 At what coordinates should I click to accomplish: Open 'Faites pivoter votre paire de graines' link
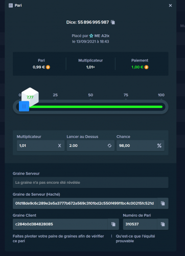click(58, 239)
